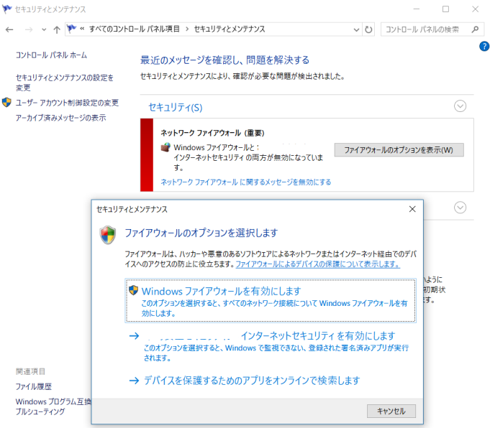Screen dimensions: 490x428
Task: Open セキュリティとメンテナンスの設定を変更 link
Action: pyautogui.click(x=65, y=83)
